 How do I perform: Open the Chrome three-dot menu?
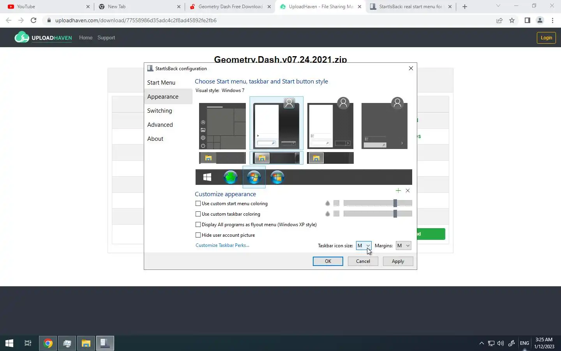pos(552,20)
